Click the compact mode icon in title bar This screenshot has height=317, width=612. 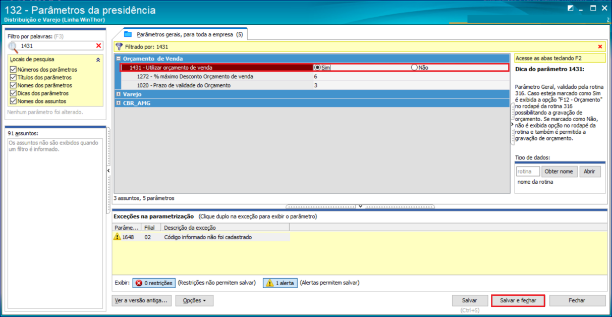click(x=571, y=8)
